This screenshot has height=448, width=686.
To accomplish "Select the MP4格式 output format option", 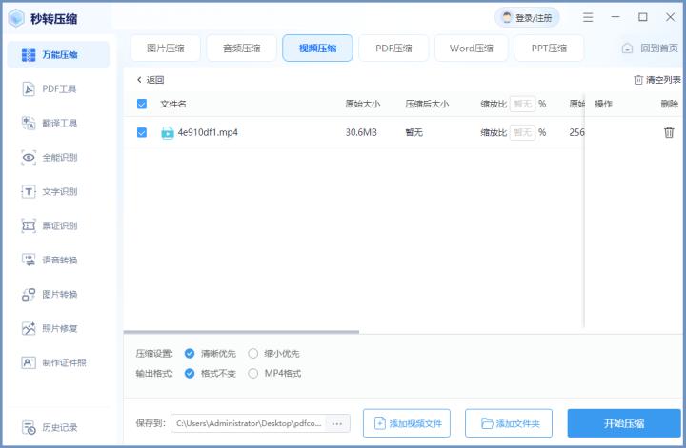I will 274,373.
